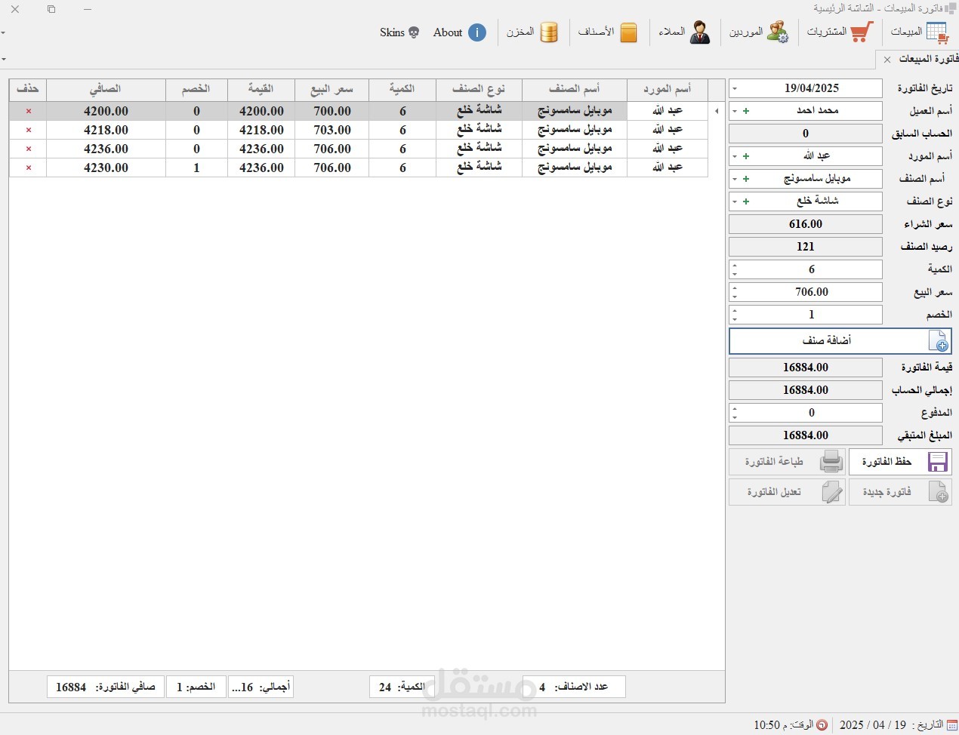Sort by أسم الصنف column header
The image size is (959, 735).
[575, 90]
